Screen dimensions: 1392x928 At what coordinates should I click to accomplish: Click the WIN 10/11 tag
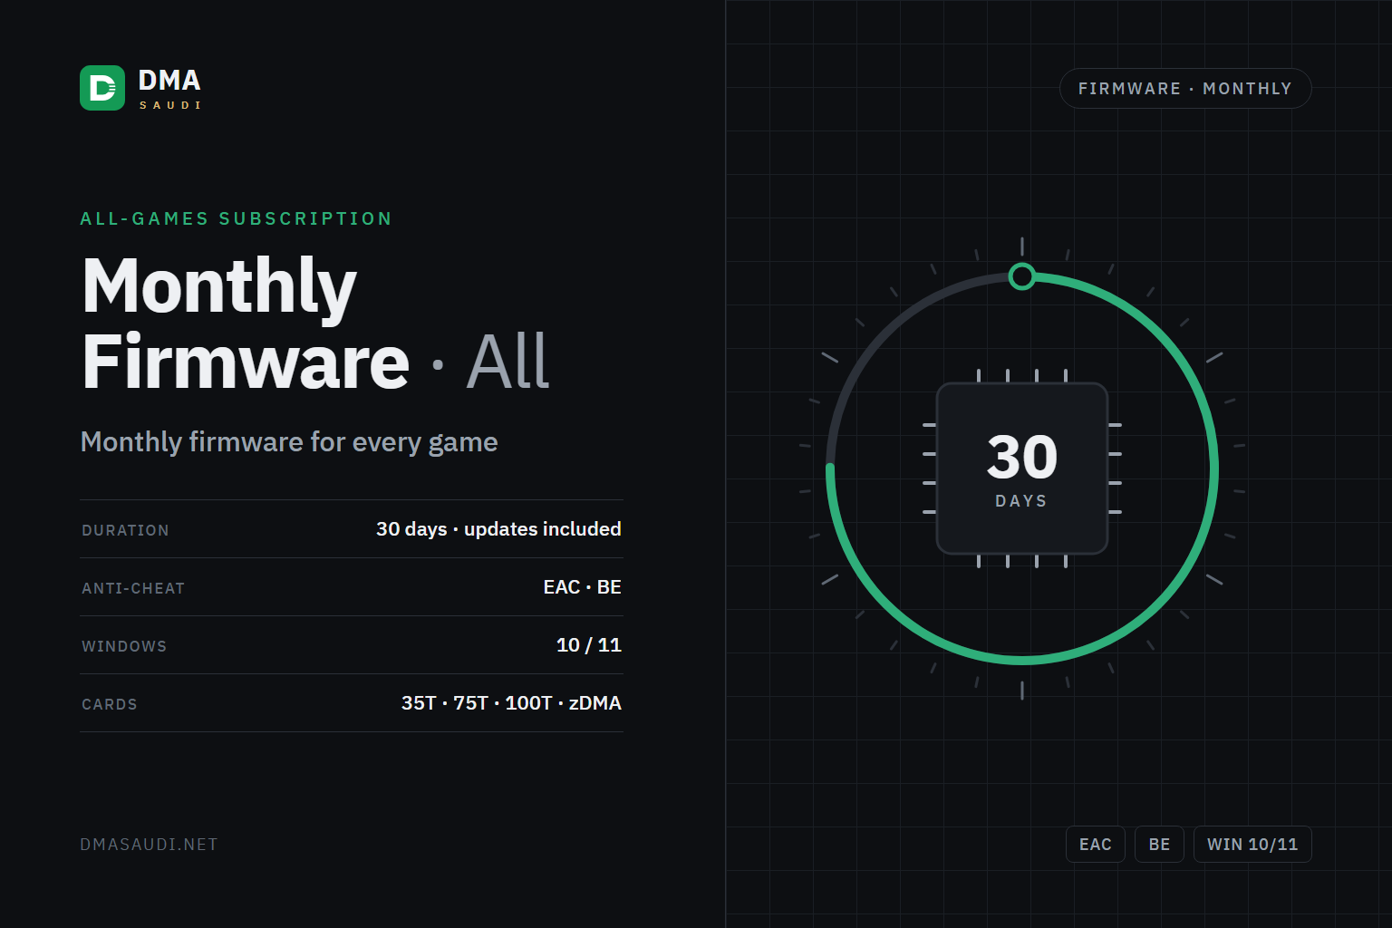pos(1252,845)
